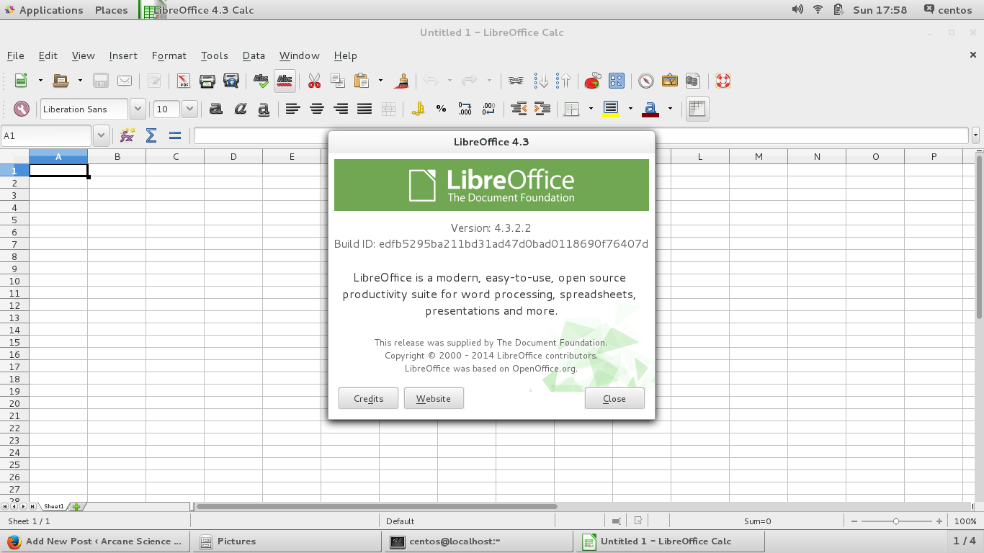Expand the font name dropdown
Viewport: 984px width, 553px height.
coord(137,109)
